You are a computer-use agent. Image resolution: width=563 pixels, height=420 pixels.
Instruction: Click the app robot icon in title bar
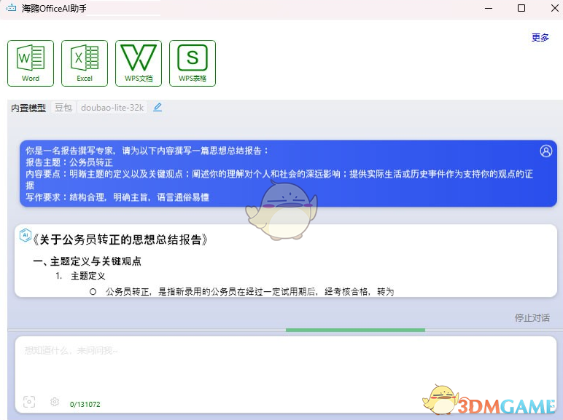pos(11,7)
